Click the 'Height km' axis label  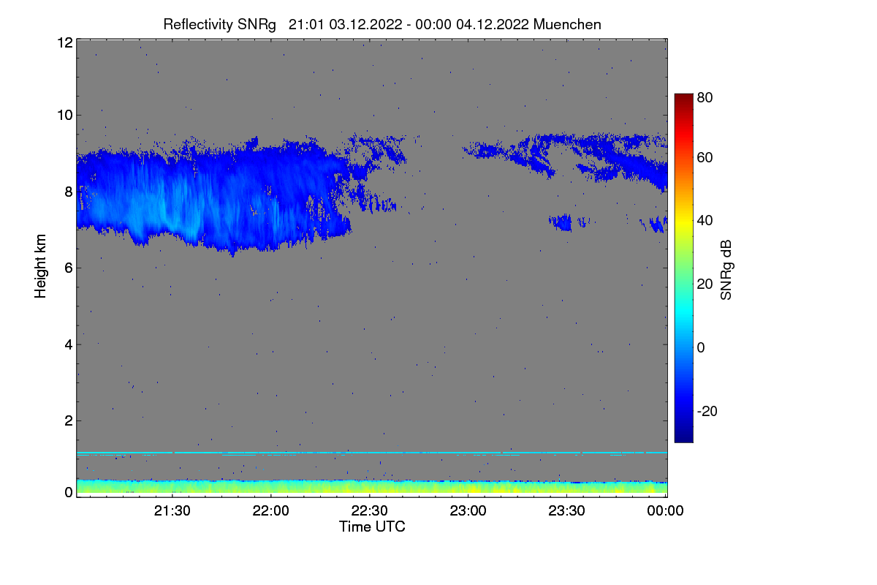pos(41,267)
